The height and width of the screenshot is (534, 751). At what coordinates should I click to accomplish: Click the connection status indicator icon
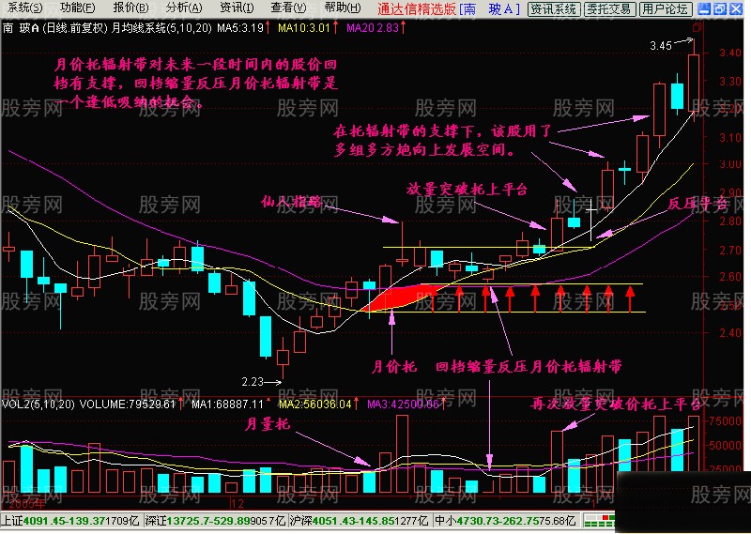pyautogui.click(x=599, y=520)
